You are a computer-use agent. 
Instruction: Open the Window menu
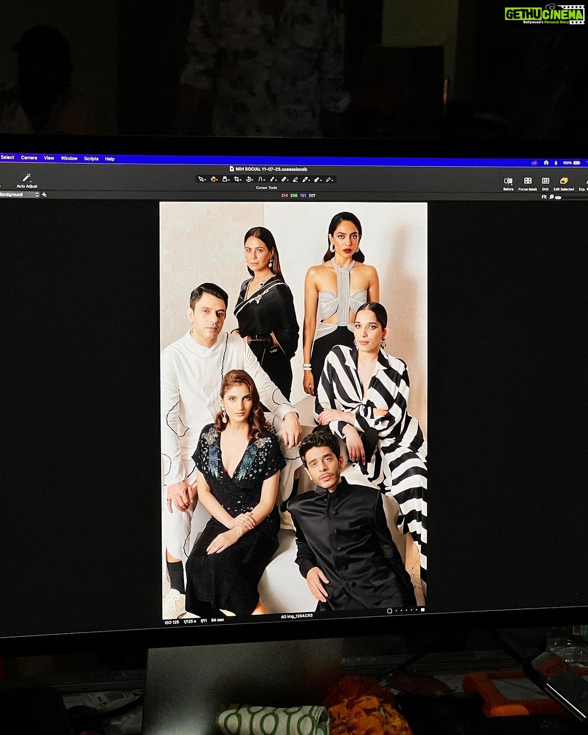(x=69, y=158)
